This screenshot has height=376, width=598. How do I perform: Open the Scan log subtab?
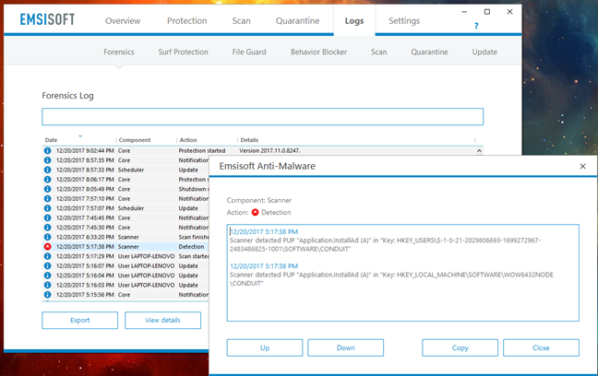[378, 52]
